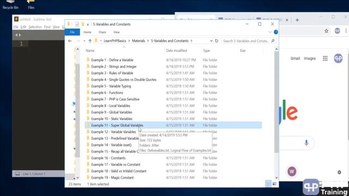Image resolution: width=349 pixels, height=196 pixels.
Task: Select Example 18 - Valid vs InValid Constant folder
Action: coord(119,171)
